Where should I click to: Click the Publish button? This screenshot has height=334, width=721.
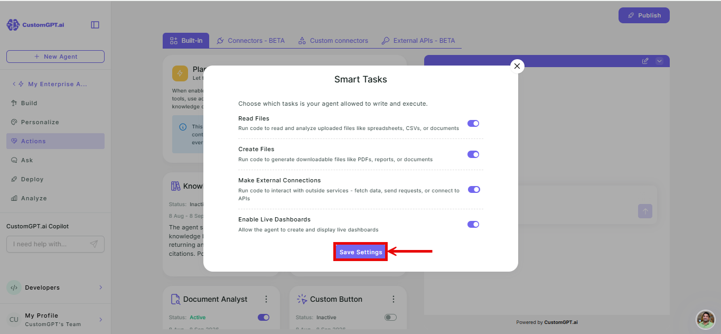point(644,15)
